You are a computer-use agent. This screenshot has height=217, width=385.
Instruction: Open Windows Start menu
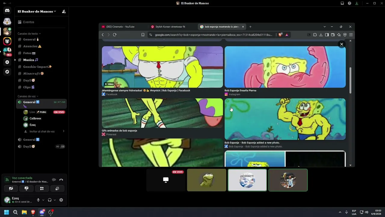click(6, 212)
